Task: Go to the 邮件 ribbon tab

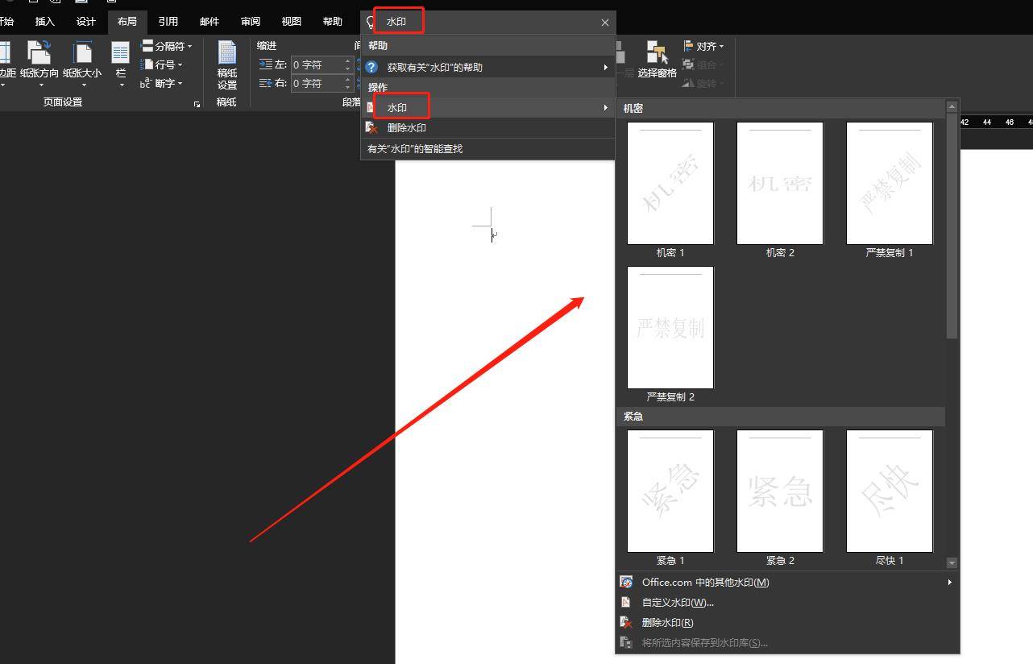Action: coord(210,22)
